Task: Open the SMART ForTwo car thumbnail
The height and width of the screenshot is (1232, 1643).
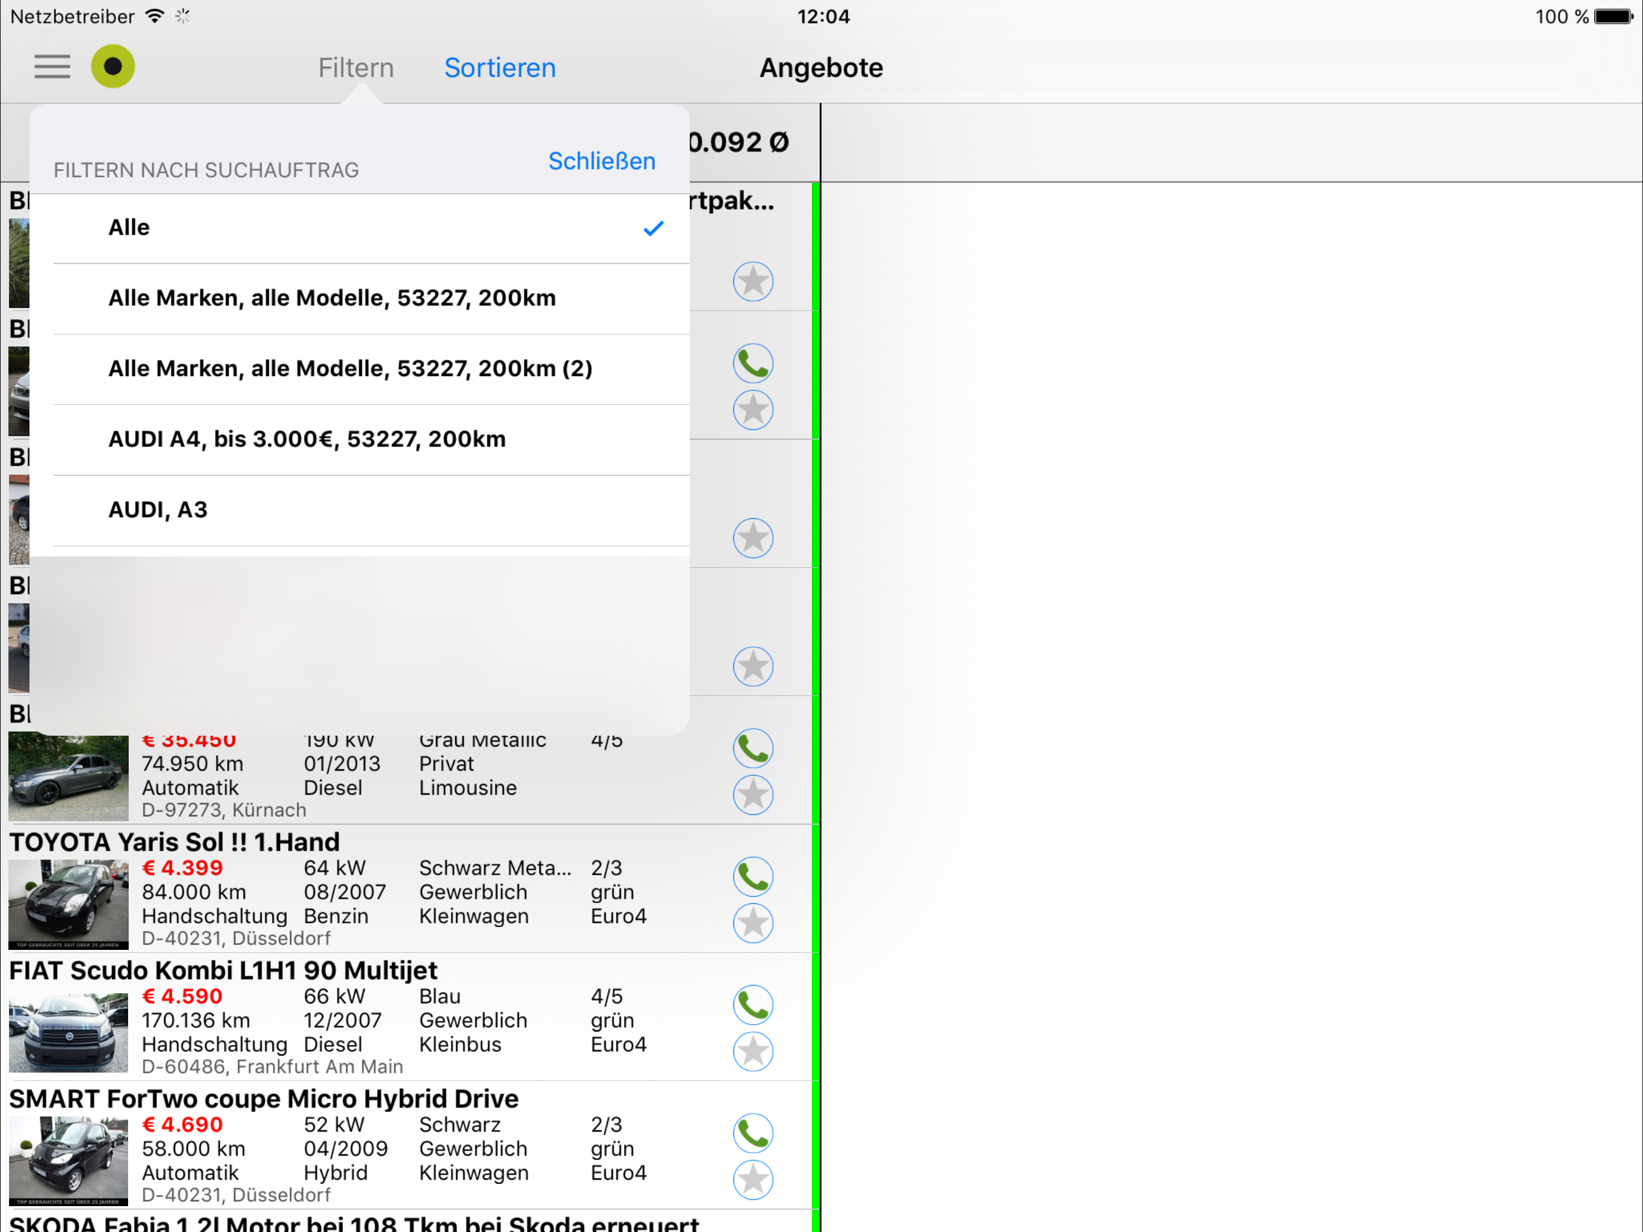Action: click(x=69, y=1162)
